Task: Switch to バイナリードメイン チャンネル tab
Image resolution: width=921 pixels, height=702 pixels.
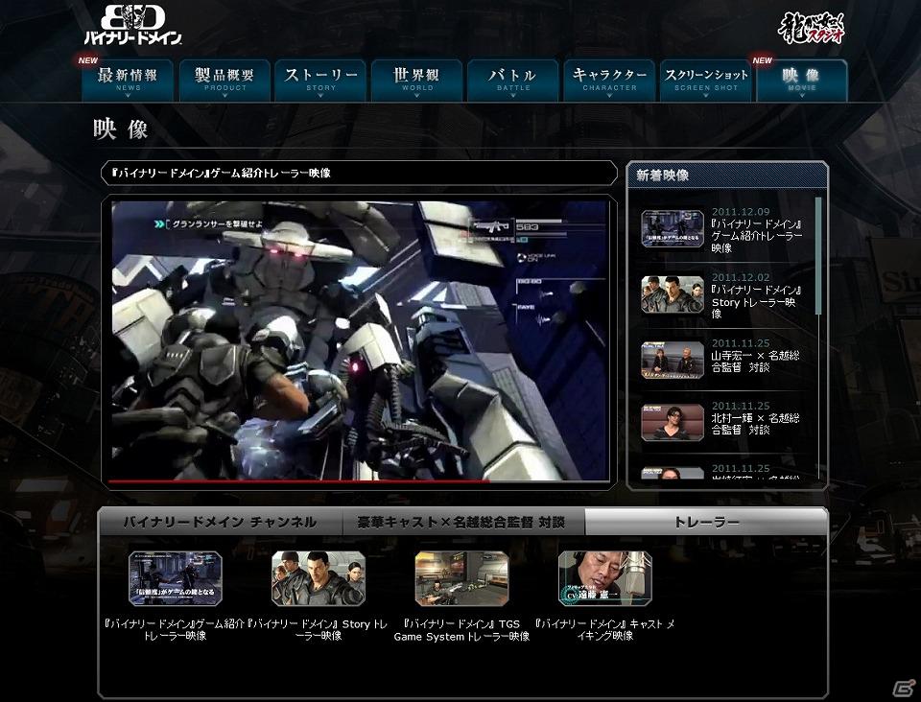Action: 221,522
